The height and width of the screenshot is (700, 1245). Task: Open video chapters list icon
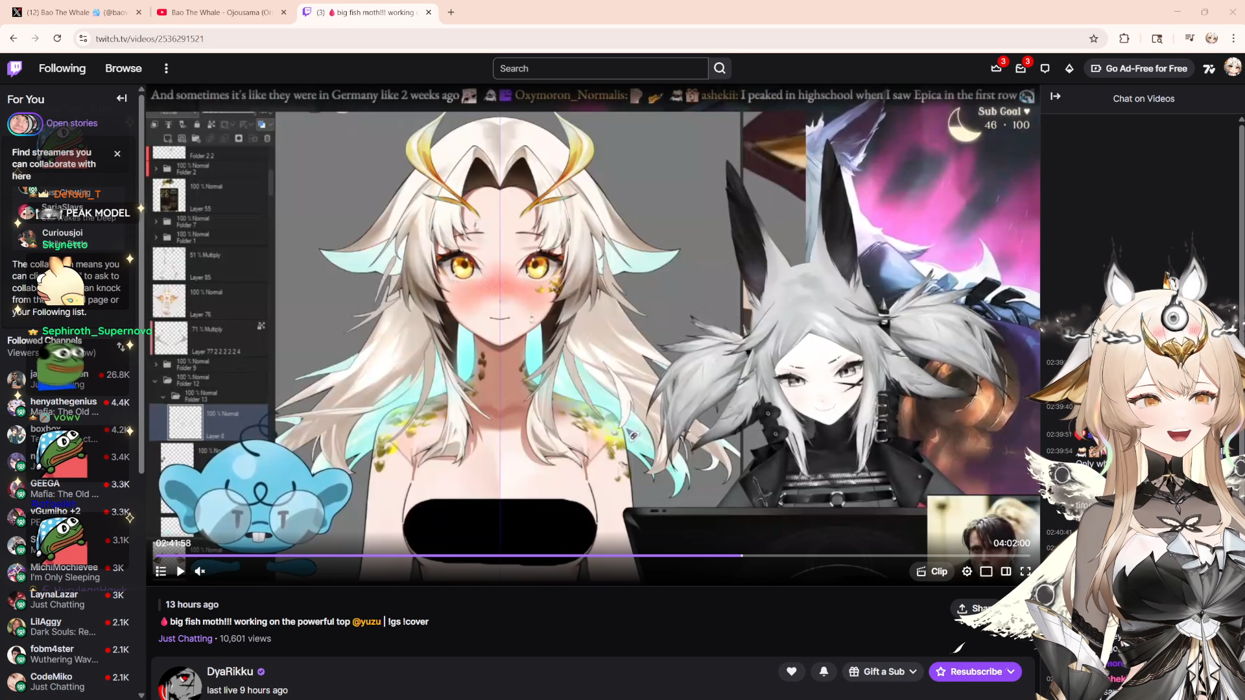point(161,571)
